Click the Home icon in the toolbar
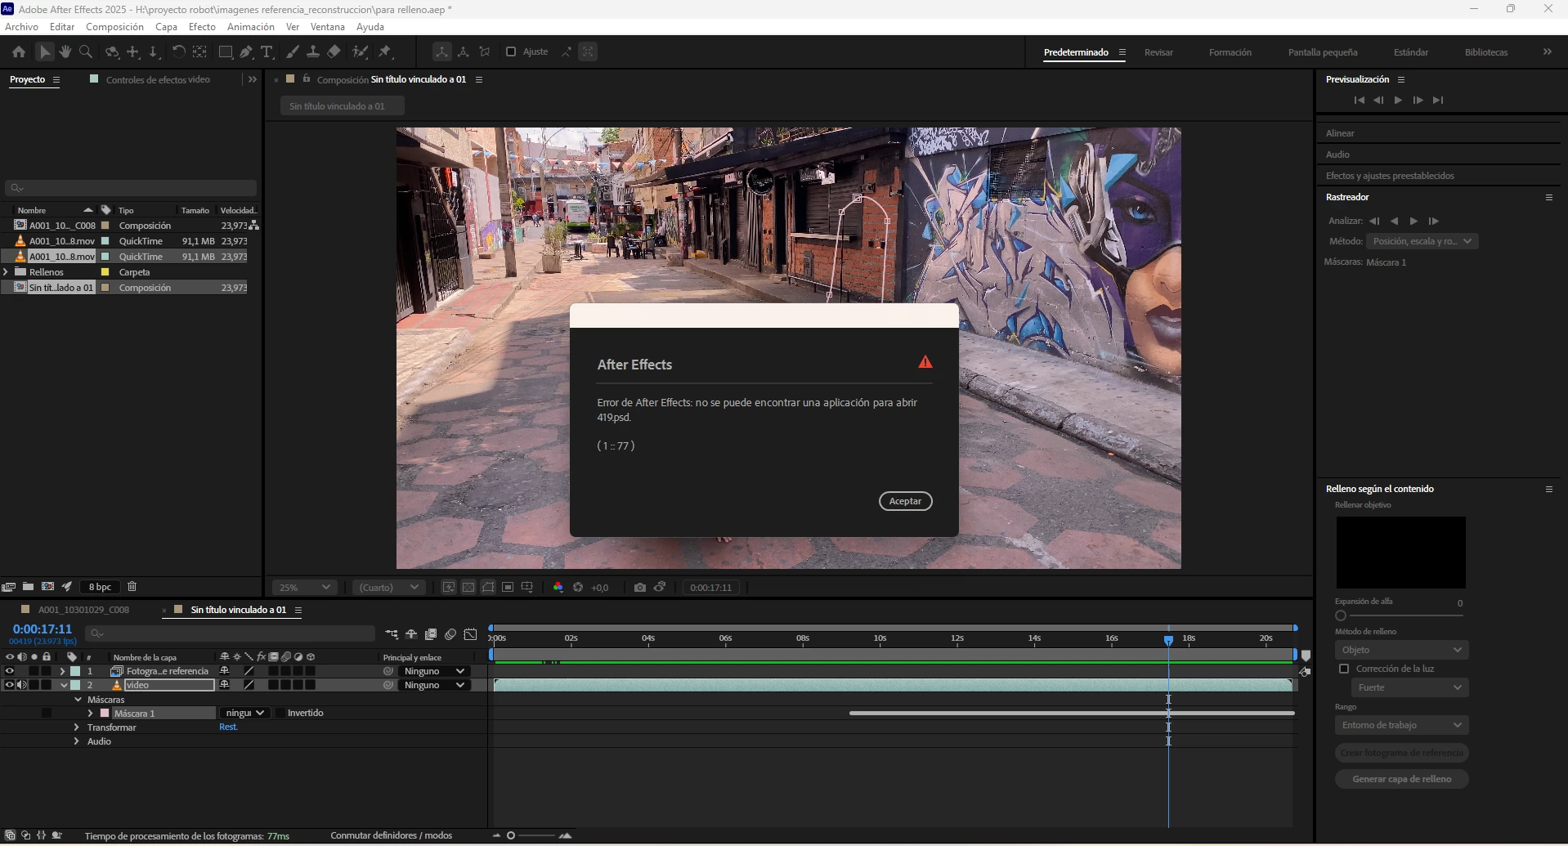The width and height of the screenshot is (1568, 846). (19, 51)
